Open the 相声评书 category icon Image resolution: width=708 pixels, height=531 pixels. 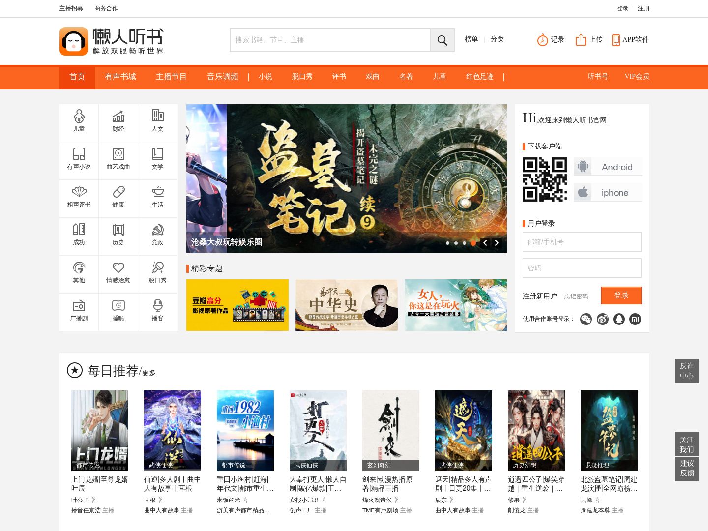79,192
